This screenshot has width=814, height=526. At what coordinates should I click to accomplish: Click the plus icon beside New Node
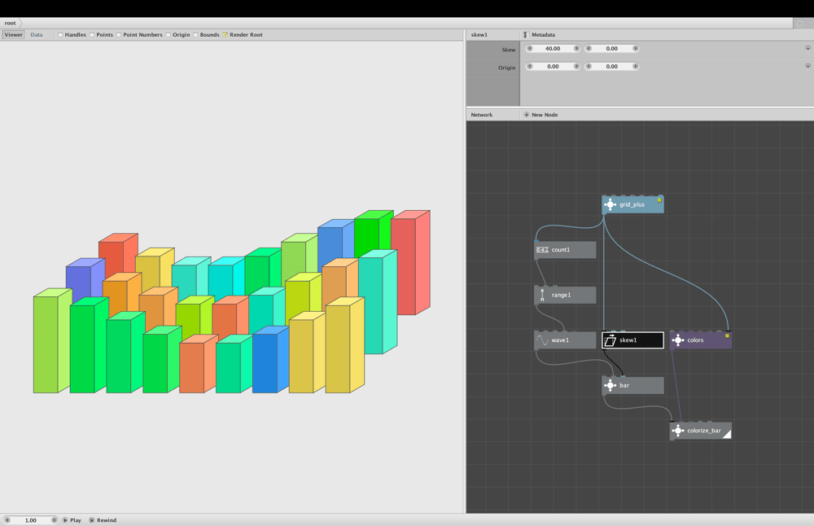pyautogui.click(x=527, y=115)
